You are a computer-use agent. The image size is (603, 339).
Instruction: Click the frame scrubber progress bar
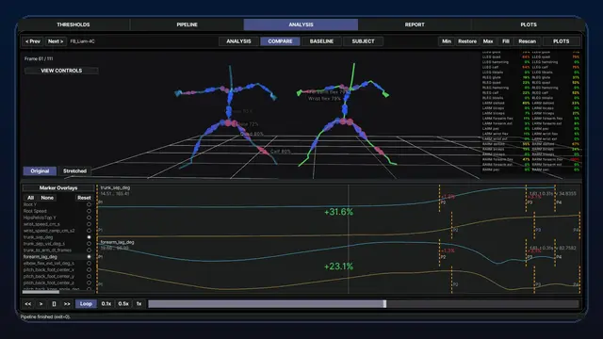(363, 303)
